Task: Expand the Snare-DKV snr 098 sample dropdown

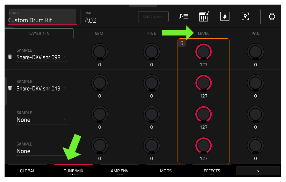Action: click(42, 57)
